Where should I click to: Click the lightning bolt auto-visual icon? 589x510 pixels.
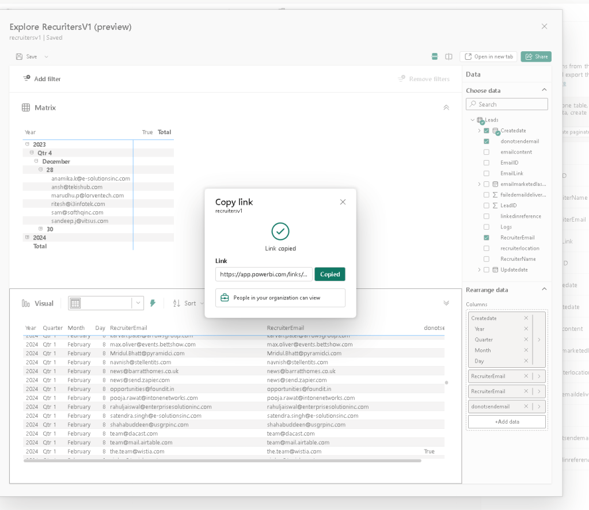click(153, 303)
